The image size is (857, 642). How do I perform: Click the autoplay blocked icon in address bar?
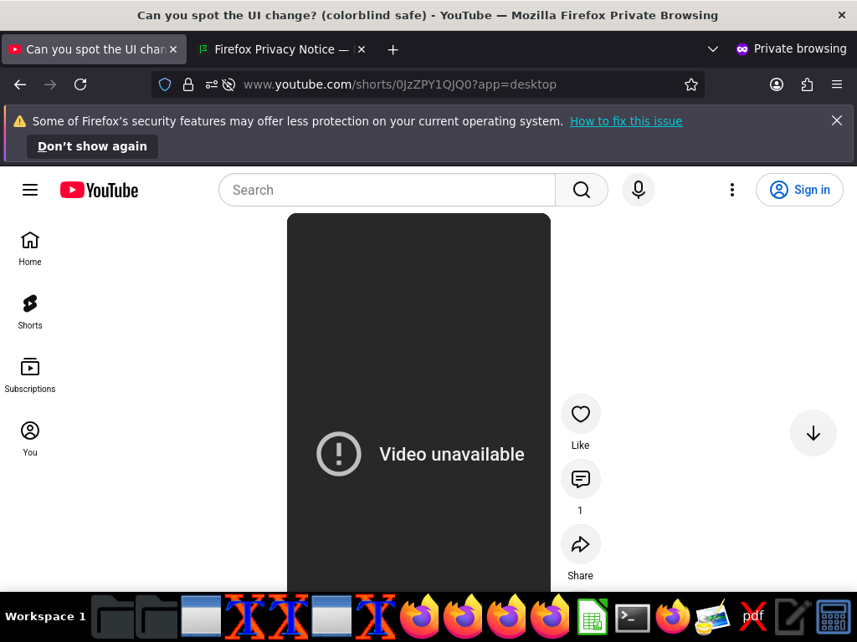pyautogui.click(x=229, y=84)
